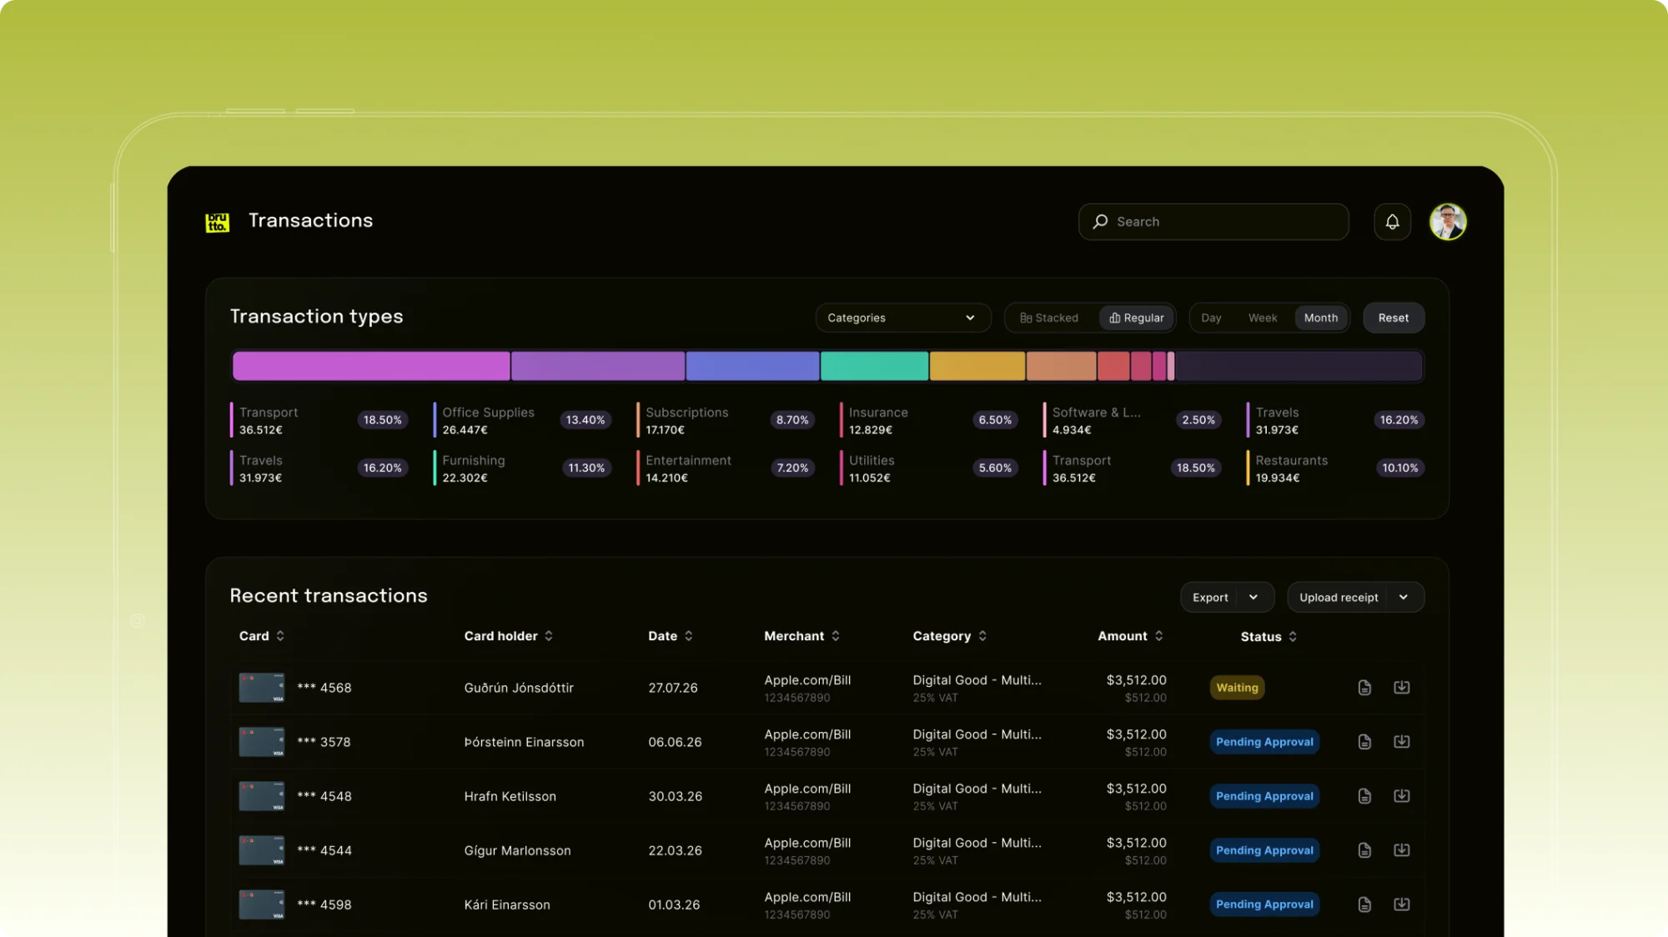
Task: Open receipt document for card 3578
Action: click(1364, 742)
